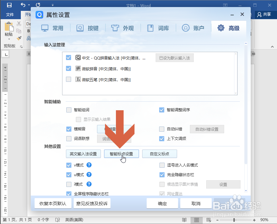Screen dimensions: 277x224
Task: Enable the 自动纠错 checkbox
Action: coord(162,129)
